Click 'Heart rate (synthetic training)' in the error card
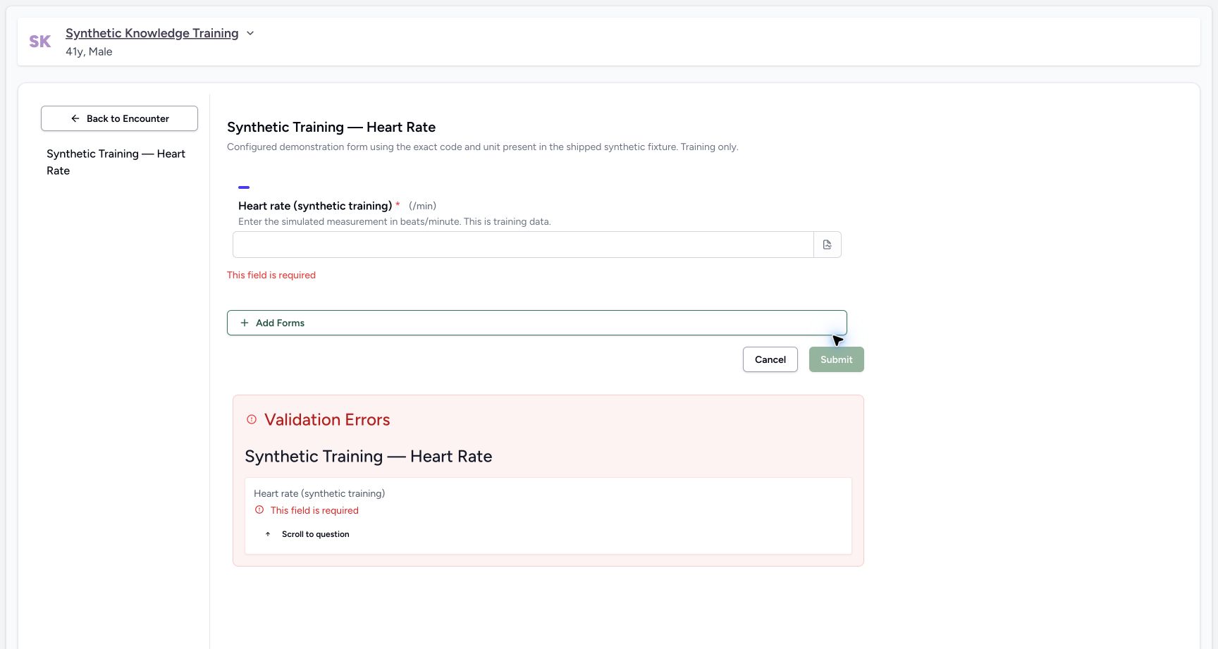Image resolution: width=1218 pixels, height=649 pixels. click(319, 493)
